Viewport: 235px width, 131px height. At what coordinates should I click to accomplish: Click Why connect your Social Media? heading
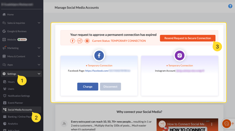[139, 112]
